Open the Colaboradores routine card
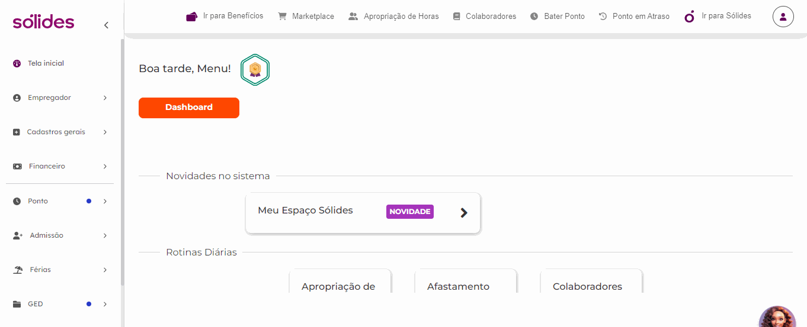 [591, 281]
